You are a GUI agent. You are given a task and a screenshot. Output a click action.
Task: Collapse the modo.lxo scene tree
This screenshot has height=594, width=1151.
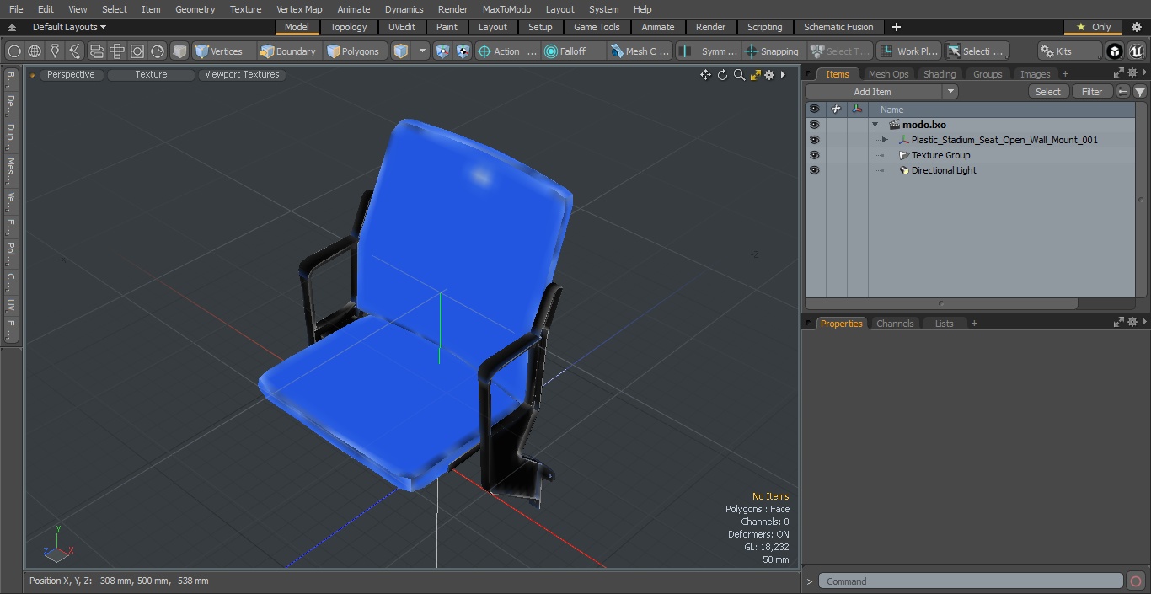pyautogui.click(x=875, y=125)
